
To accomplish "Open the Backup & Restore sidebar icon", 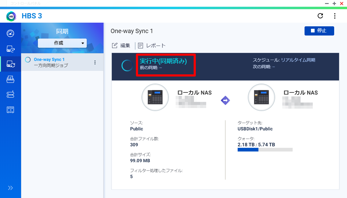I will coord(10,49).
